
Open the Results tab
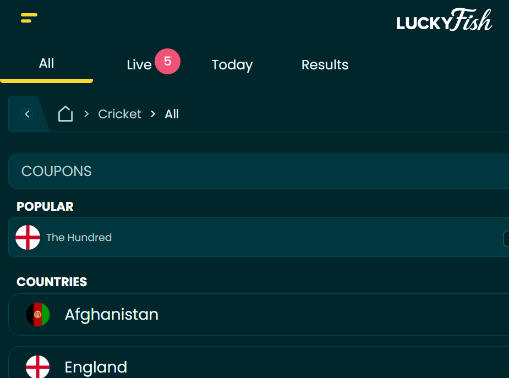pos(325,64)
